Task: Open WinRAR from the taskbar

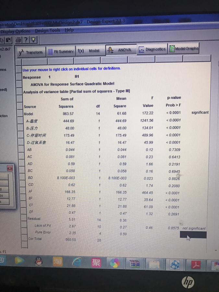Action: tap(134, 264)
